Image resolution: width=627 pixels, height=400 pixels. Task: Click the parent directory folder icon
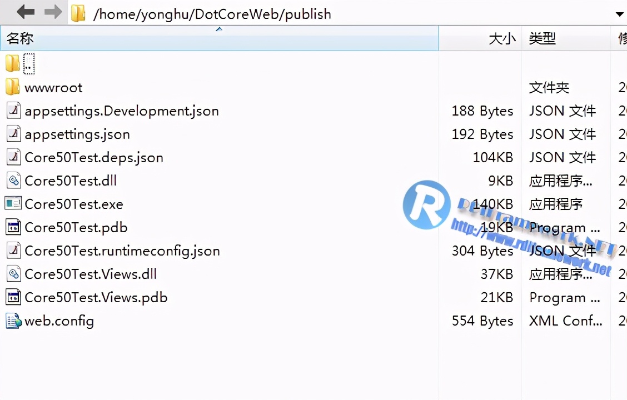pyautogui.click(x=12, y=64)
